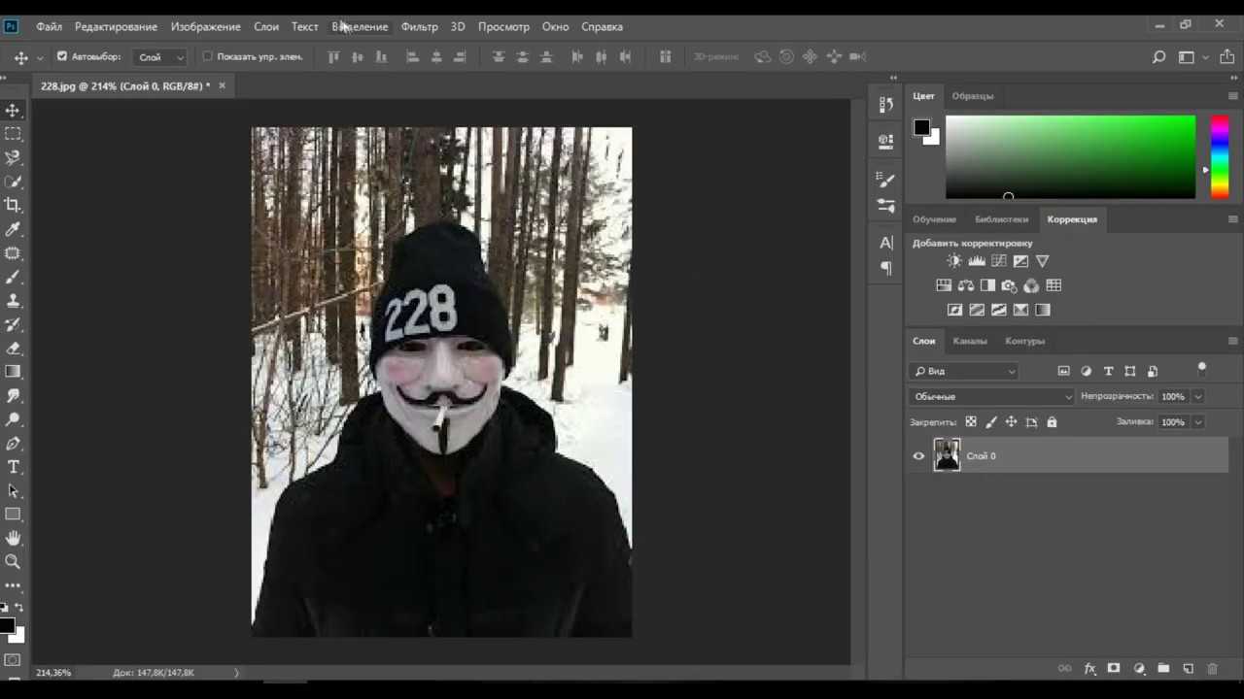Screen dimensions: 1244x699
Task: Select the Lasso tool
Action: 13,157
